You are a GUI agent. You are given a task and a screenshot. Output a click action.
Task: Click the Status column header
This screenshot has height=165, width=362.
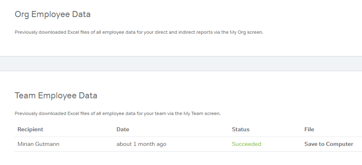coord(240,129)
